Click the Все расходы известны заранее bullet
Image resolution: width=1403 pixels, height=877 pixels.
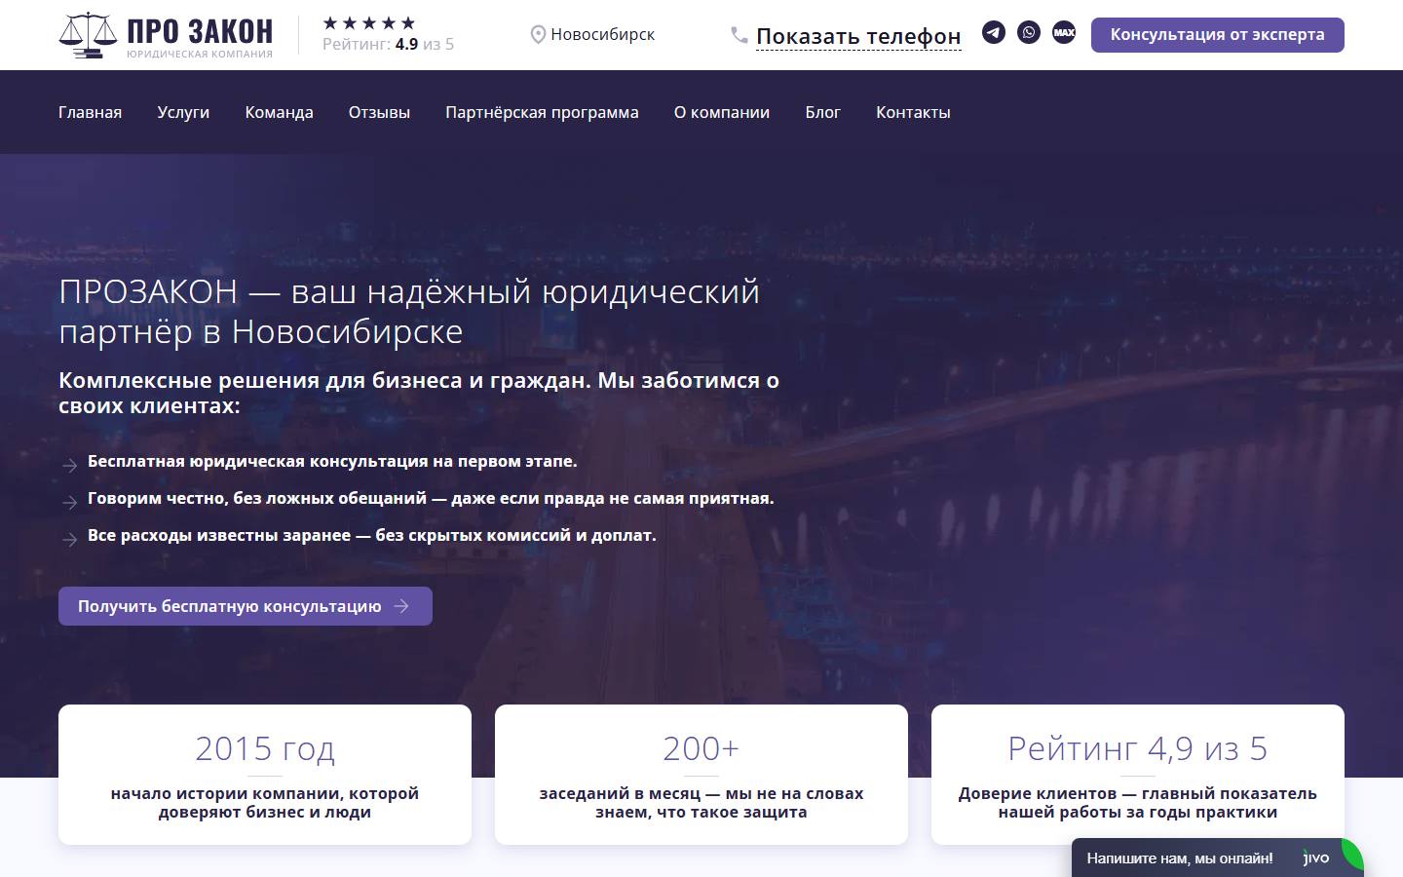click(x=372, y=535)
